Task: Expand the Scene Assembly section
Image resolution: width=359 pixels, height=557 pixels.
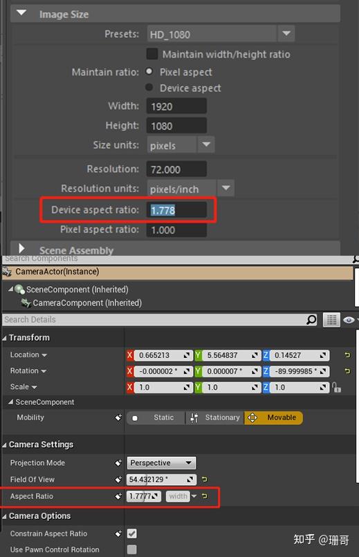Action: point(21,248)
